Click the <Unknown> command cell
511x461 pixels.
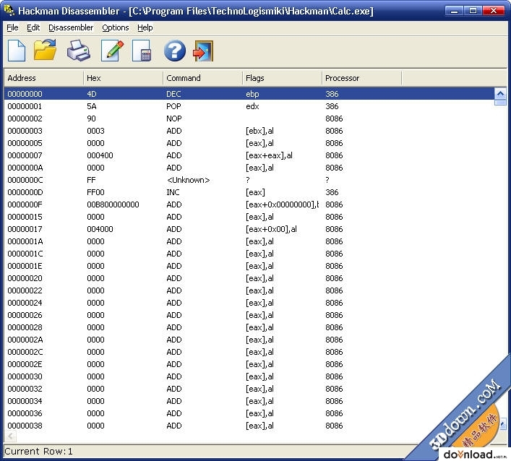pyautogui.click(x=188, y=180)
